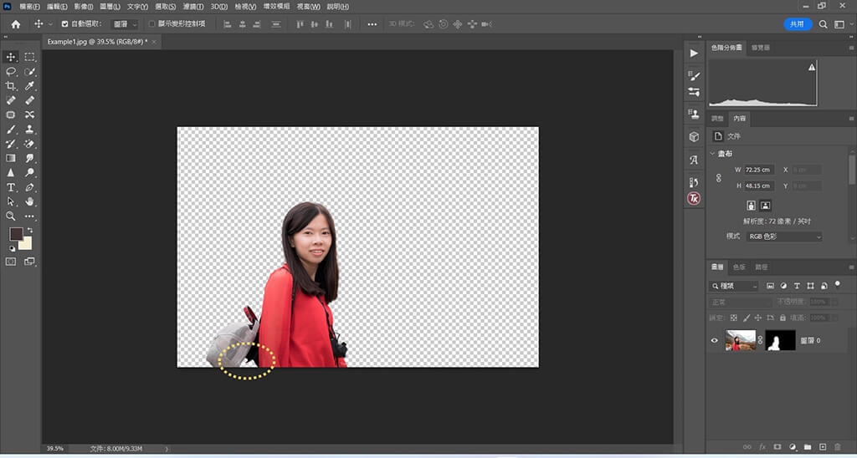Switch to the 調整 tab

coord(717,119)
